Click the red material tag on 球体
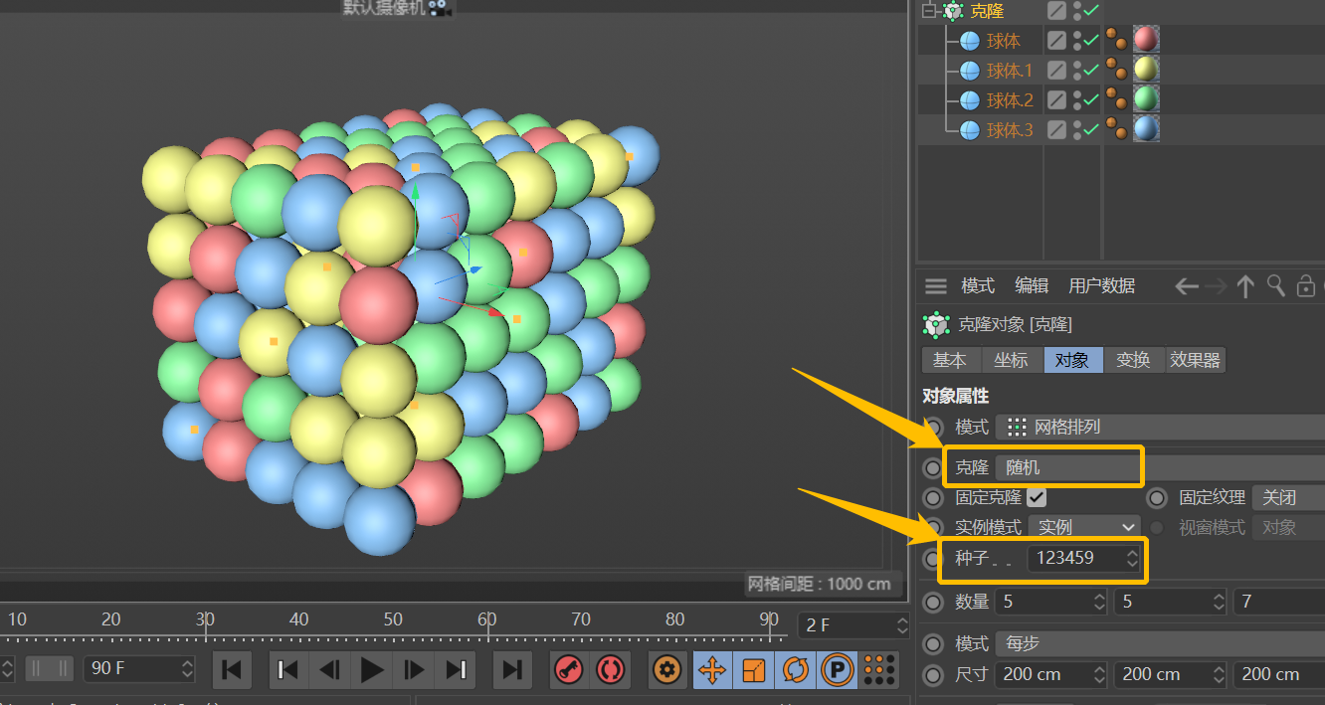 [1146, 40]
